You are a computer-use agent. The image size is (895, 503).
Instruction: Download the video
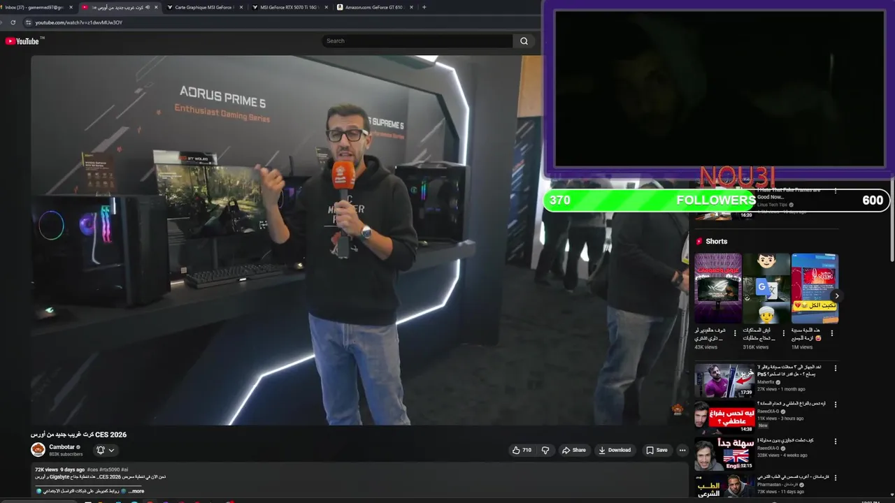point(615,450)
